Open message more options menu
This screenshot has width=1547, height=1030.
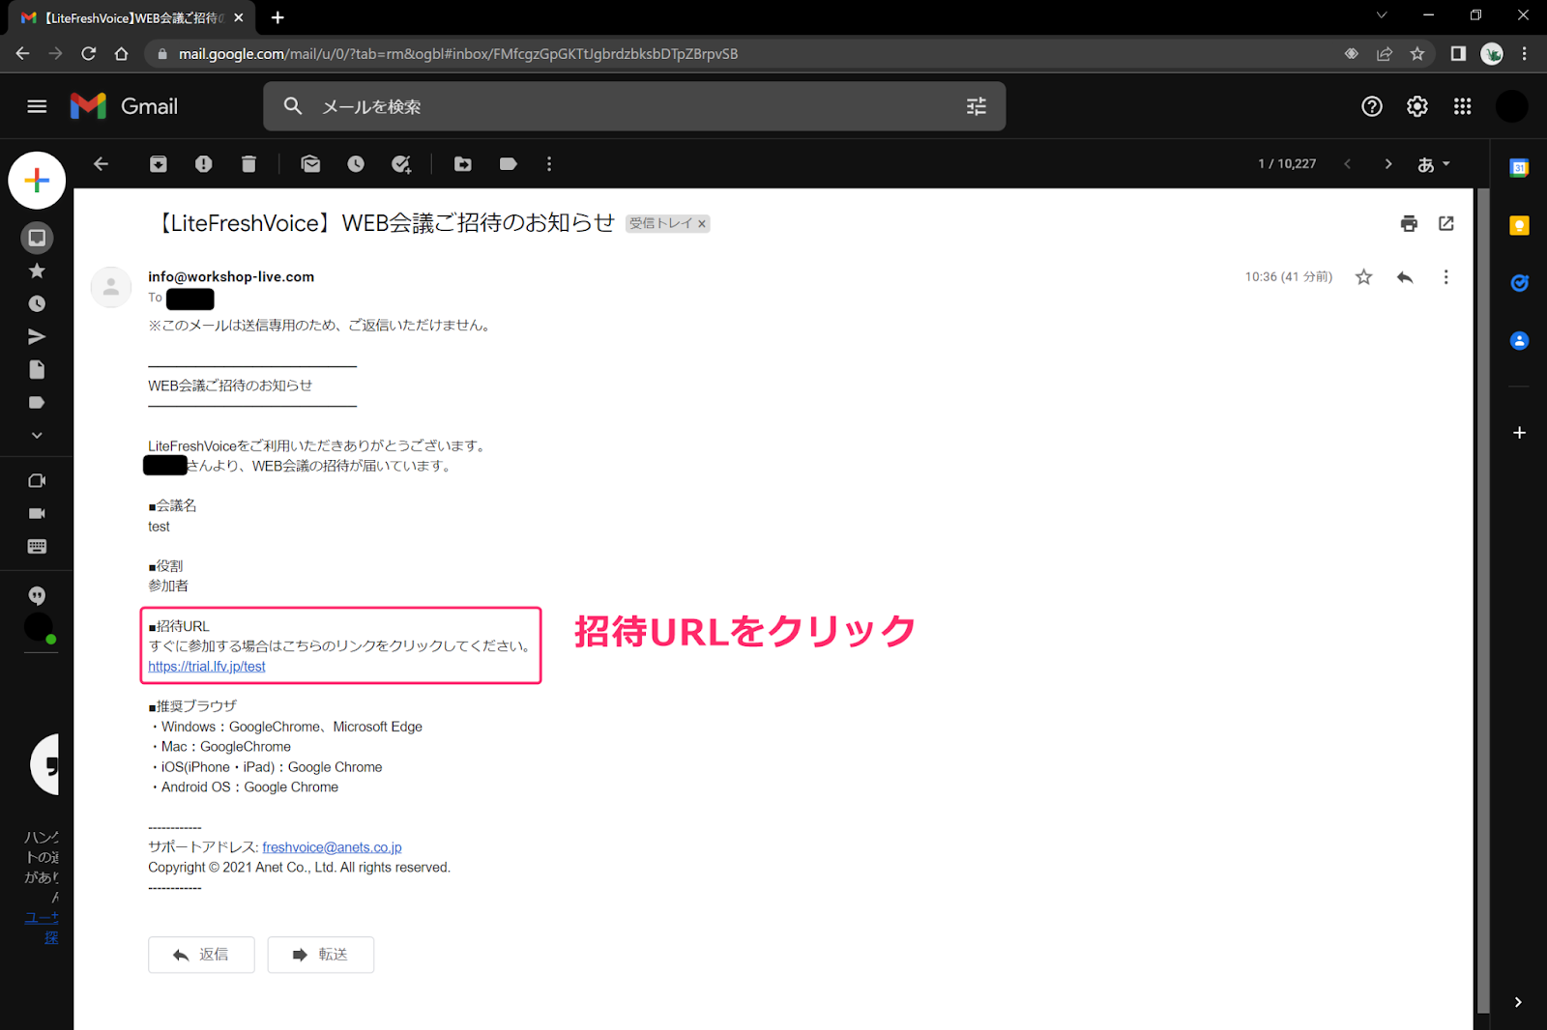[x=1446, y=277]
